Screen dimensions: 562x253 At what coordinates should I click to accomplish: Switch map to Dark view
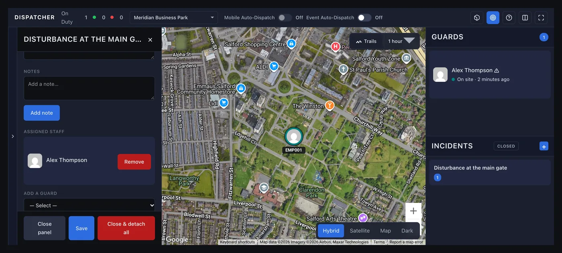(407, 231)
